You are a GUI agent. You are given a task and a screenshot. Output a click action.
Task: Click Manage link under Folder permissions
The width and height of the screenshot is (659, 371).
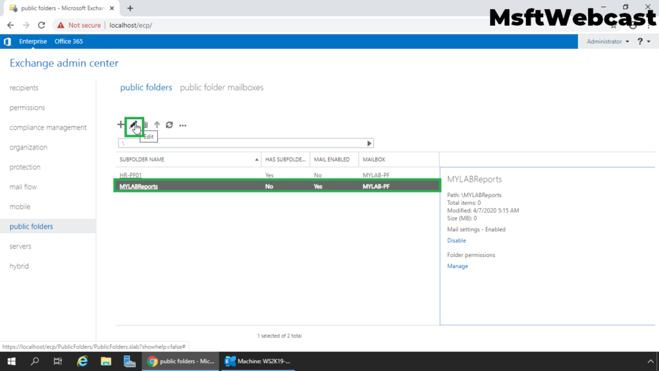458,266
